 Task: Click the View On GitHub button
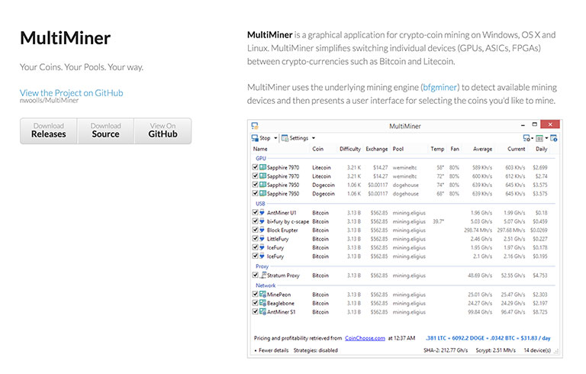coord(163,131)
